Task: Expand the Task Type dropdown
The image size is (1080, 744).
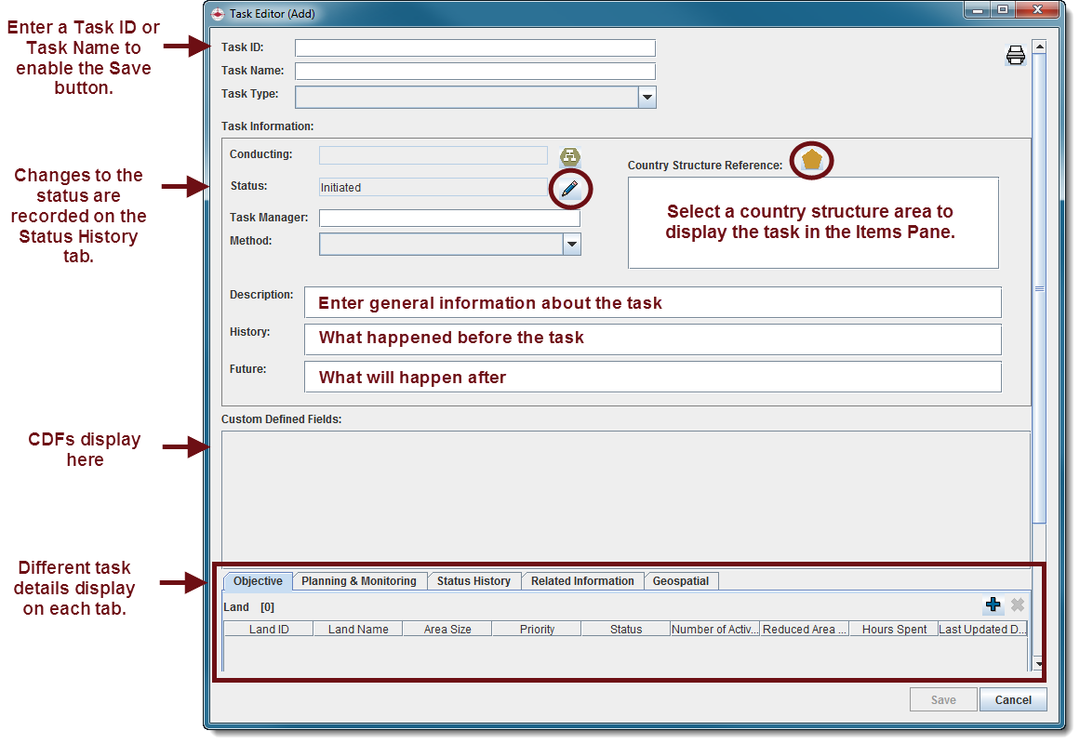Action: click(647, 98)
